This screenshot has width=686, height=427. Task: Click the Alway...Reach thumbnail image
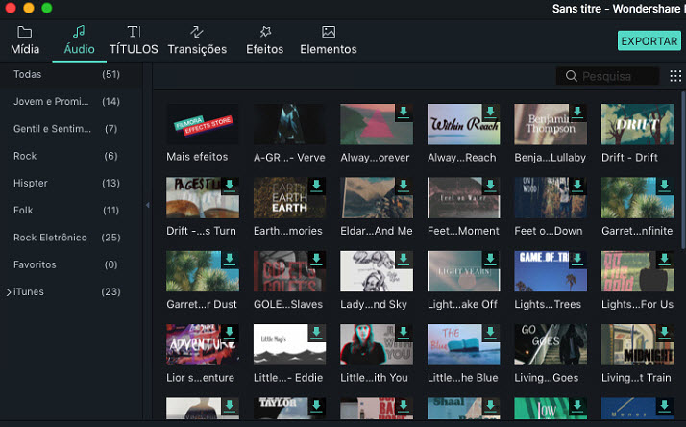[463, 124]
